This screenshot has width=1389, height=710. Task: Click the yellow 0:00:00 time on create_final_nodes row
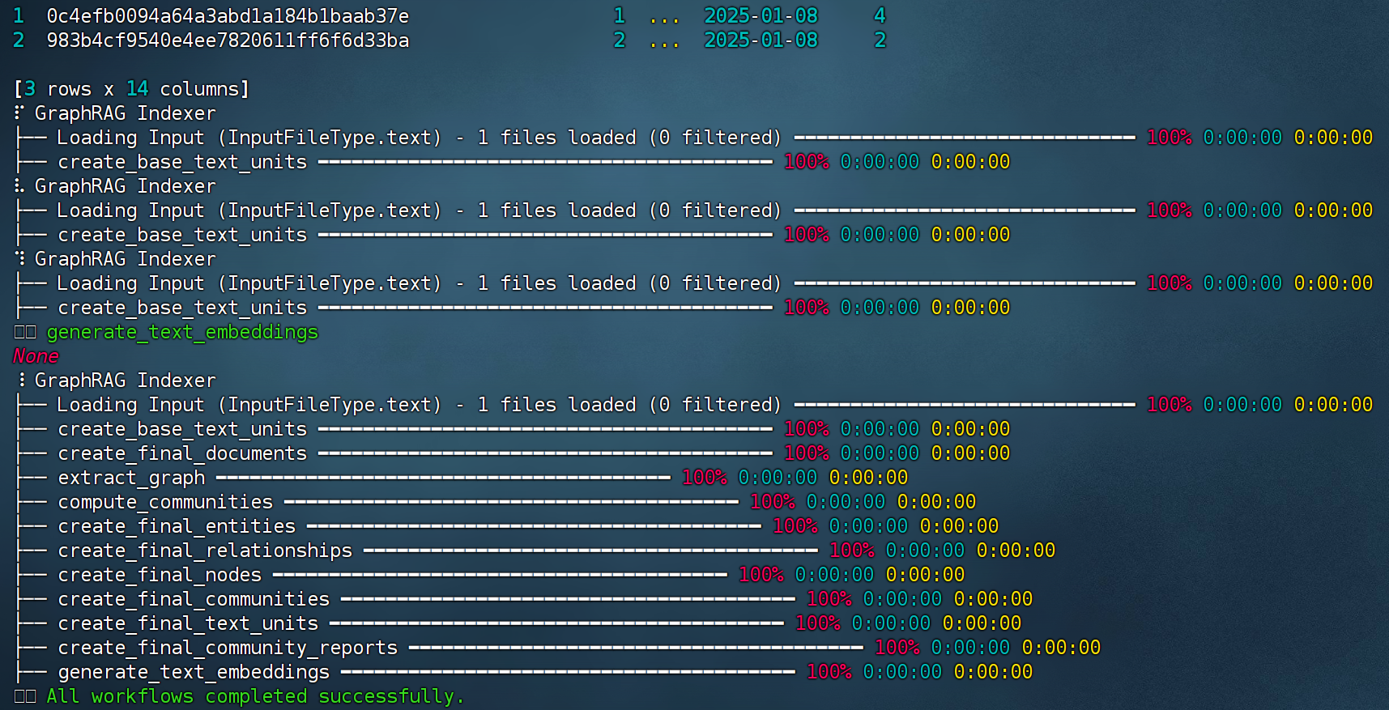click(926, 575)
